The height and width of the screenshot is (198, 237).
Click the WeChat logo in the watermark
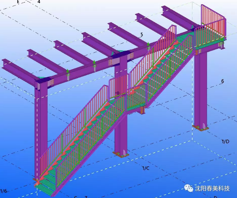point(189,189)
